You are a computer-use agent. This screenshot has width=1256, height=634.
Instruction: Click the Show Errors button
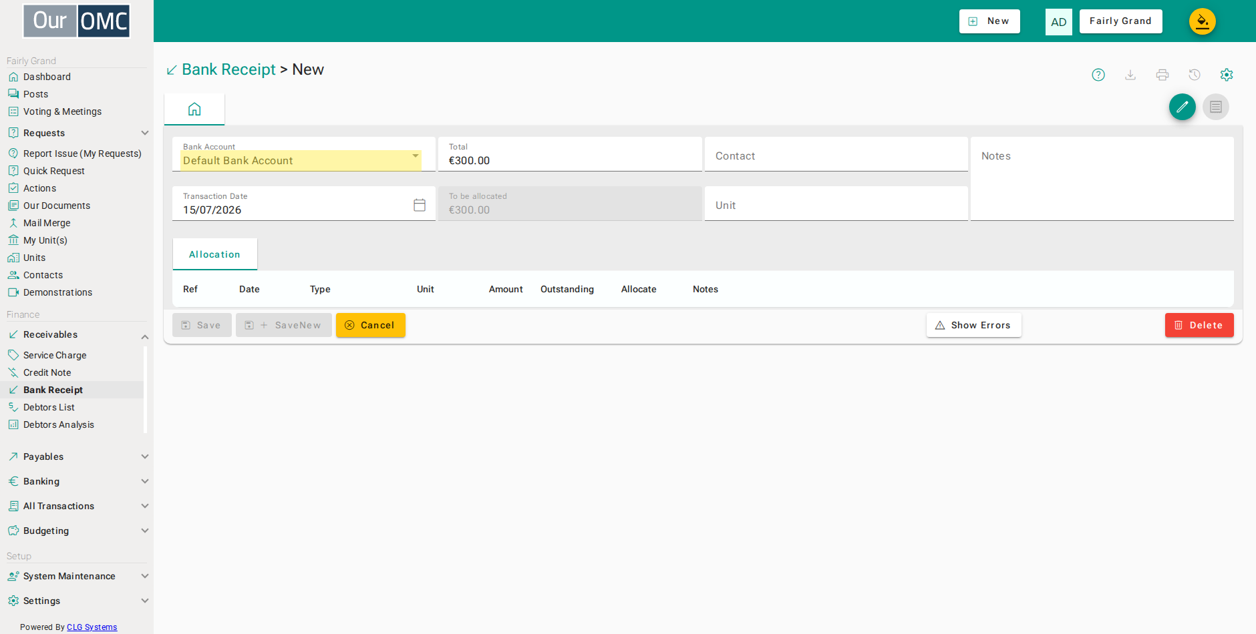pyautogui.click(x=974, y=325)
